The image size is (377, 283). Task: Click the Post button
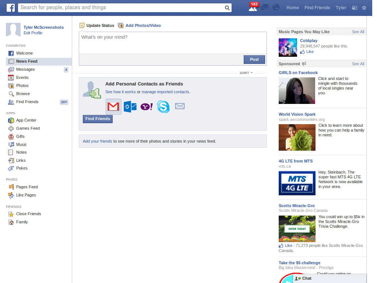point(254,59)
